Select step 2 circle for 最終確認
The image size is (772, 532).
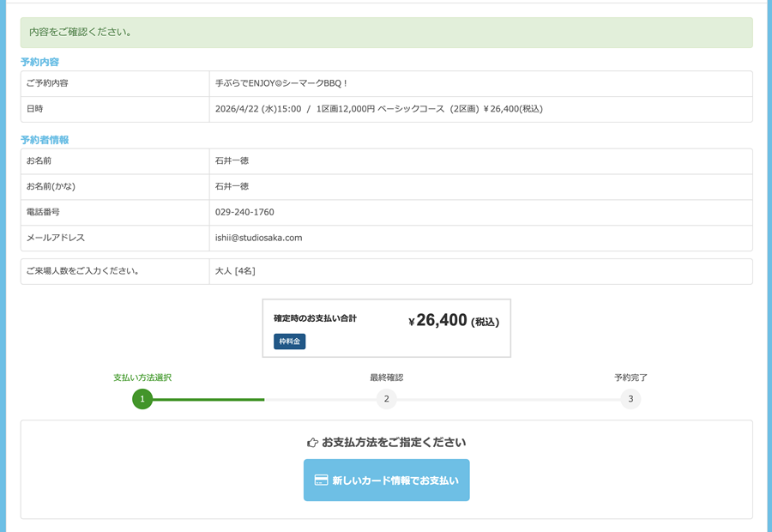(x=387, y=399)
